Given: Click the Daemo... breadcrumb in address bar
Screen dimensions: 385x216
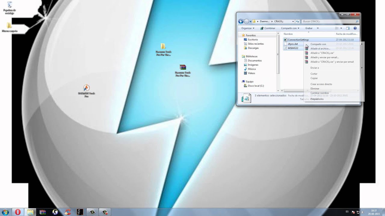Looking at the screenshot, I should 265,22.
